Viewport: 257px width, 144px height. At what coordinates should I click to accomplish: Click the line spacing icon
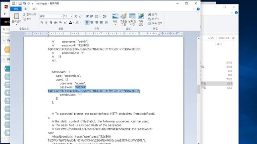click(x=104, y=16)
